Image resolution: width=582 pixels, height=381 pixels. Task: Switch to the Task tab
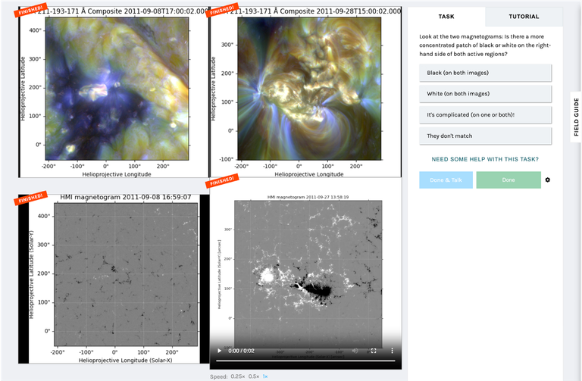447,17
